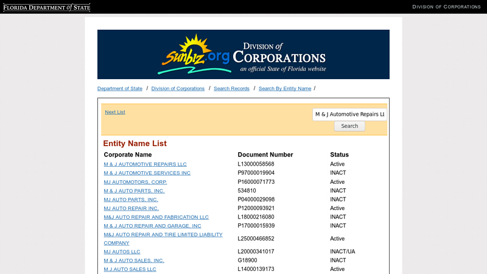This screenshot has height=274, width=487.
Task: Open M & J AUTO SALES, INC. record
Action: [x=134, y=261]
